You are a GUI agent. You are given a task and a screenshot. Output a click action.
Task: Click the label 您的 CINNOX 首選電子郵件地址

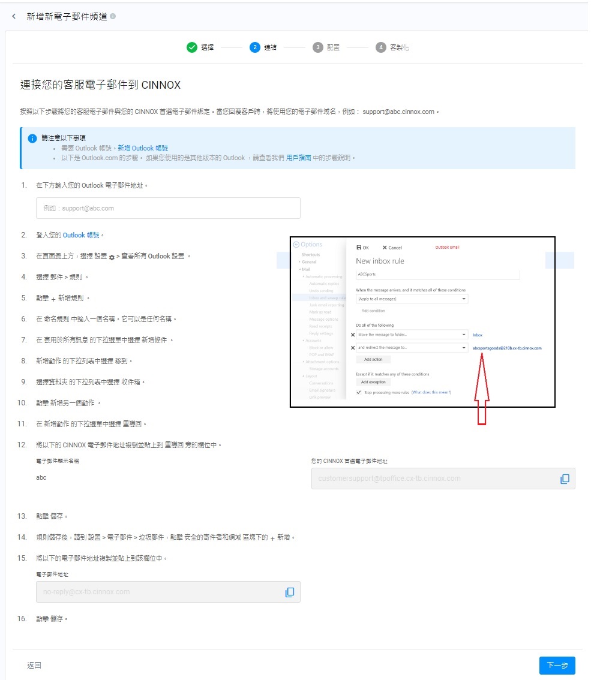(349, 461)
